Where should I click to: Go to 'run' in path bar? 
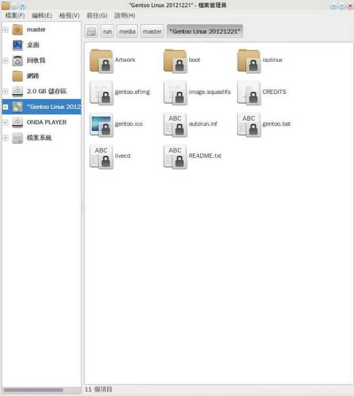click(x=107, y=31)
